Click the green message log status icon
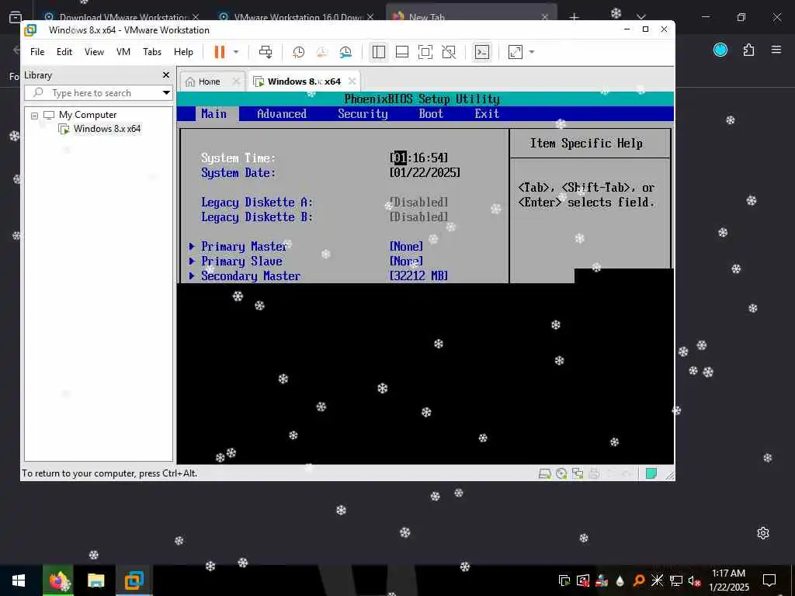795x596 pixels. click(x=651, y=474)
